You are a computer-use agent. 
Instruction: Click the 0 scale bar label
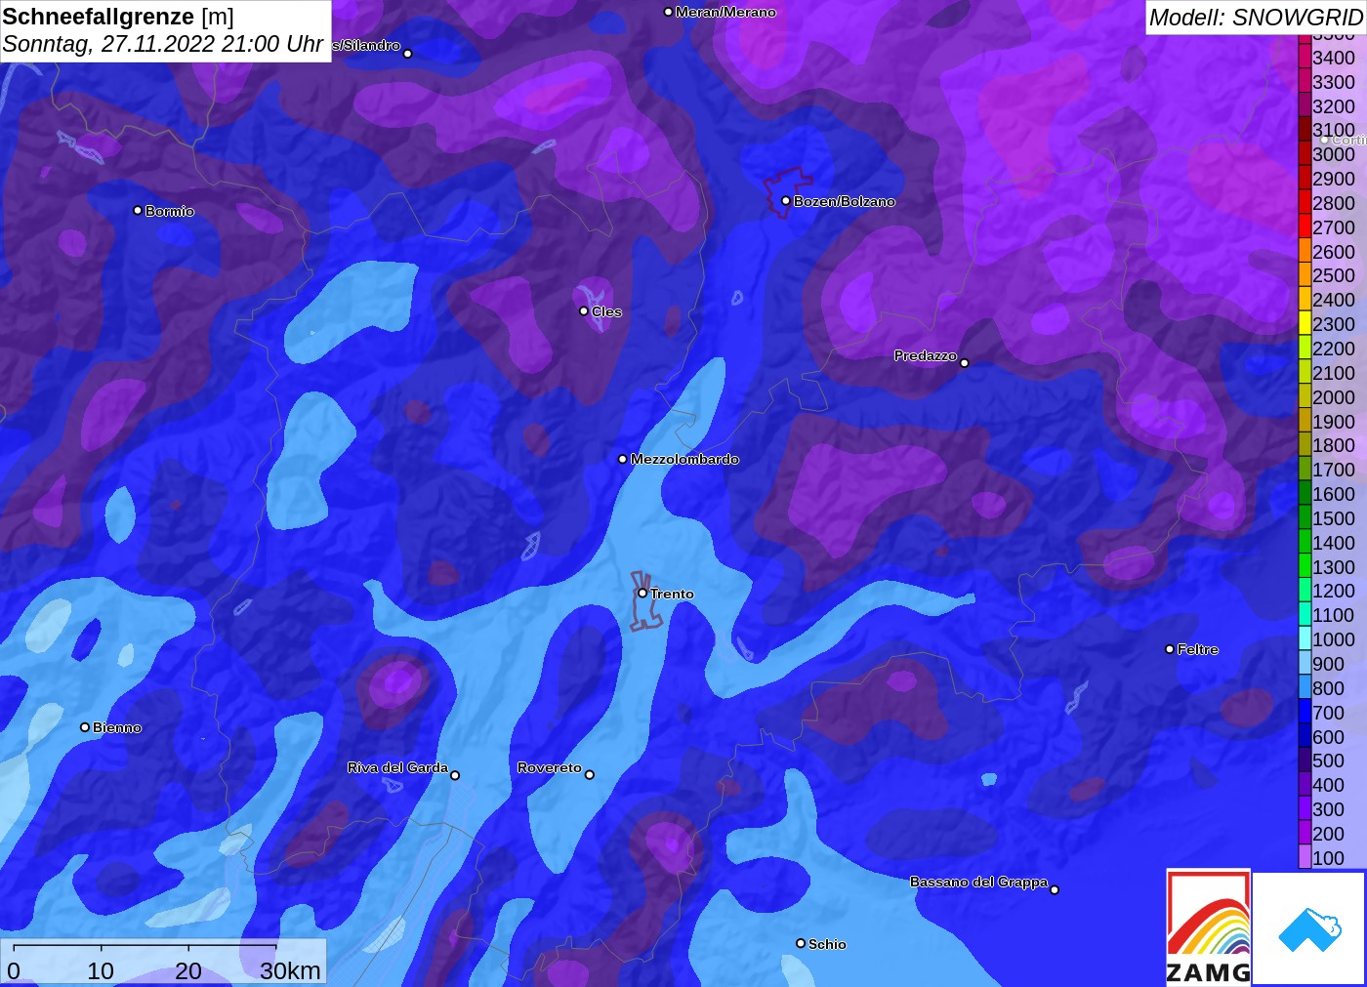(x=14, y=970)
